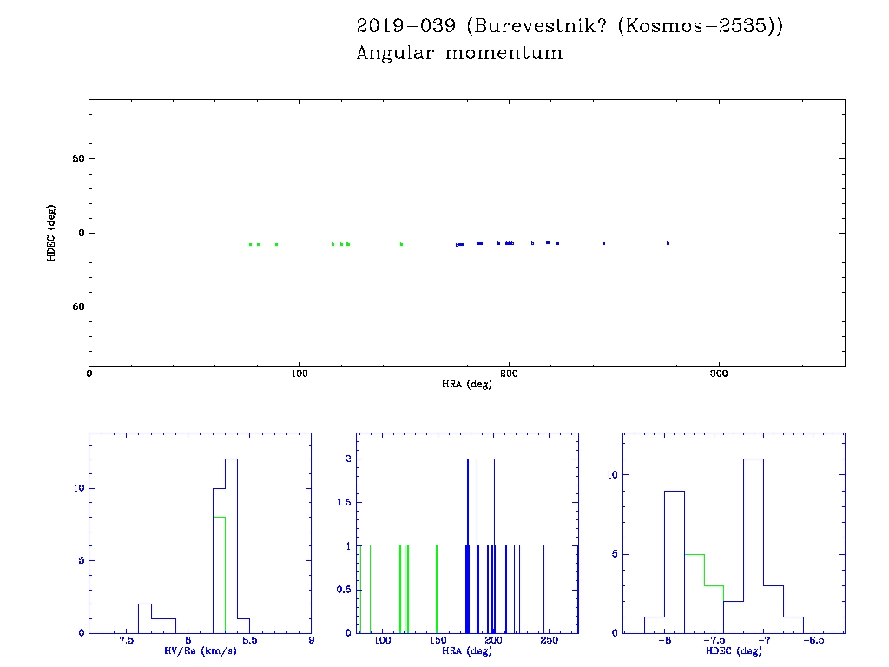Viewport: 889px width, 667px height.
Task: Click the rightmost blue data point in scatter plot
Action: [668, 243]
